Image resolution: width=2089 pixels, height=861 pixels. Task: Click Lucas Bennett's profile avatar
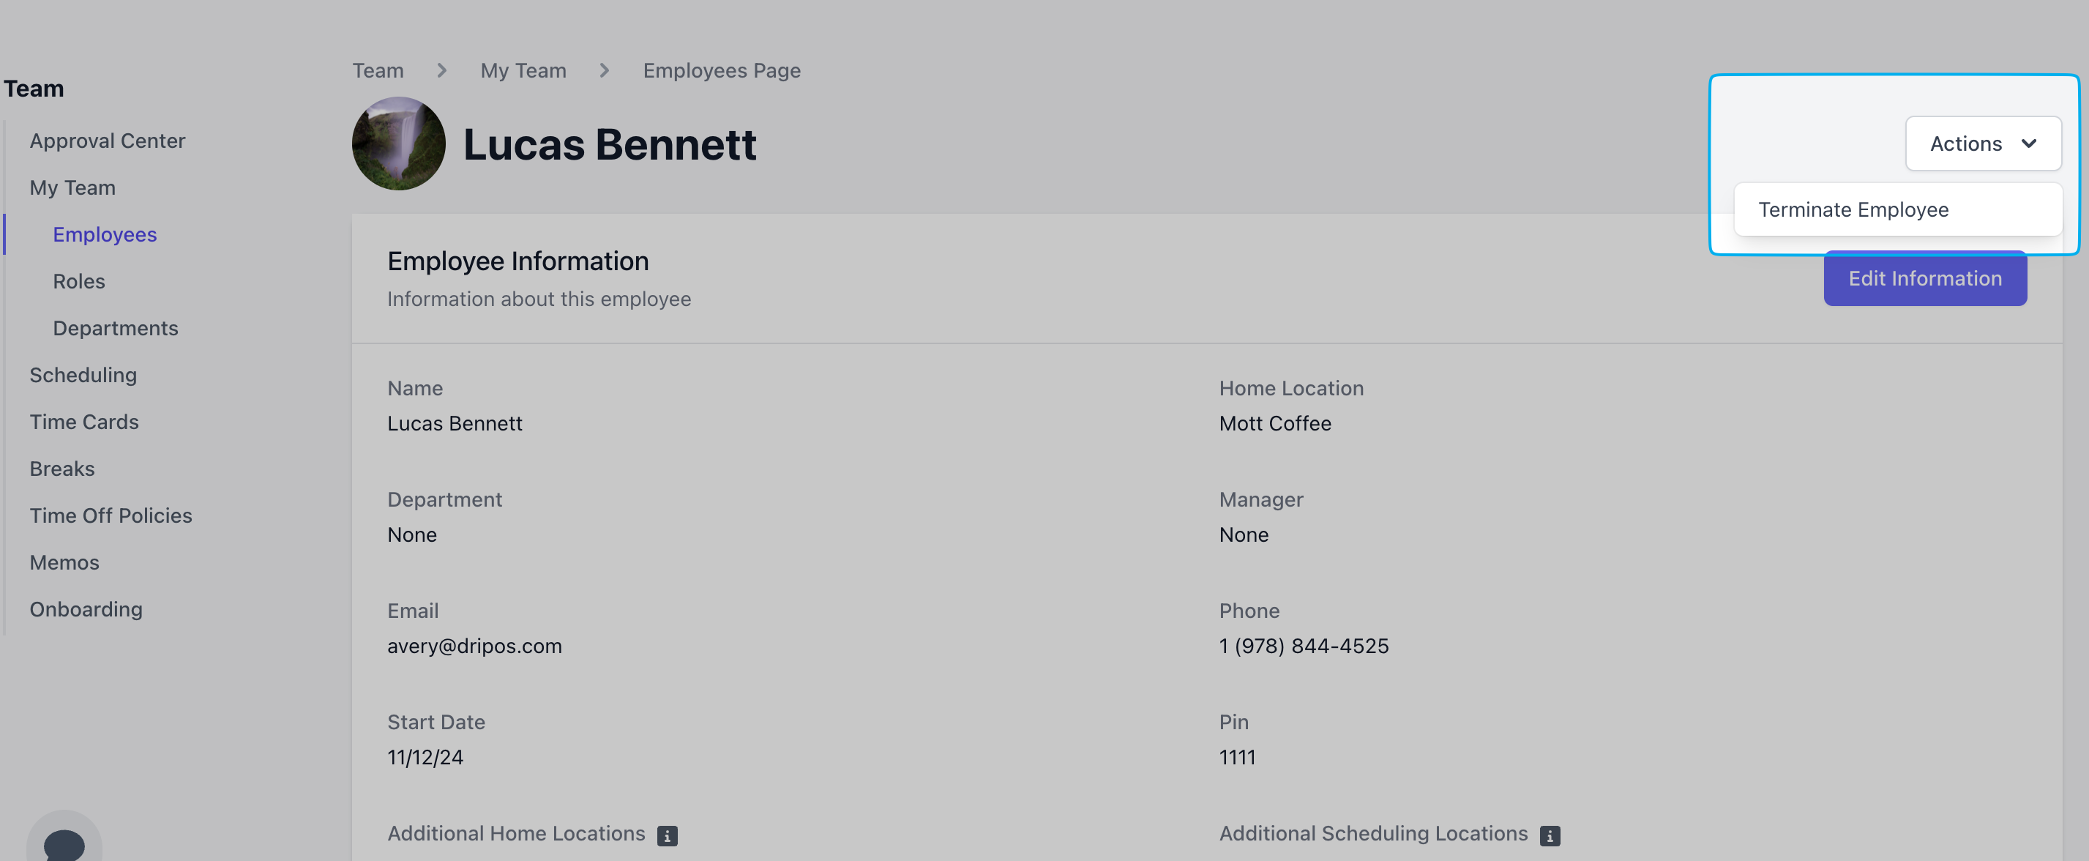(398, 144)
